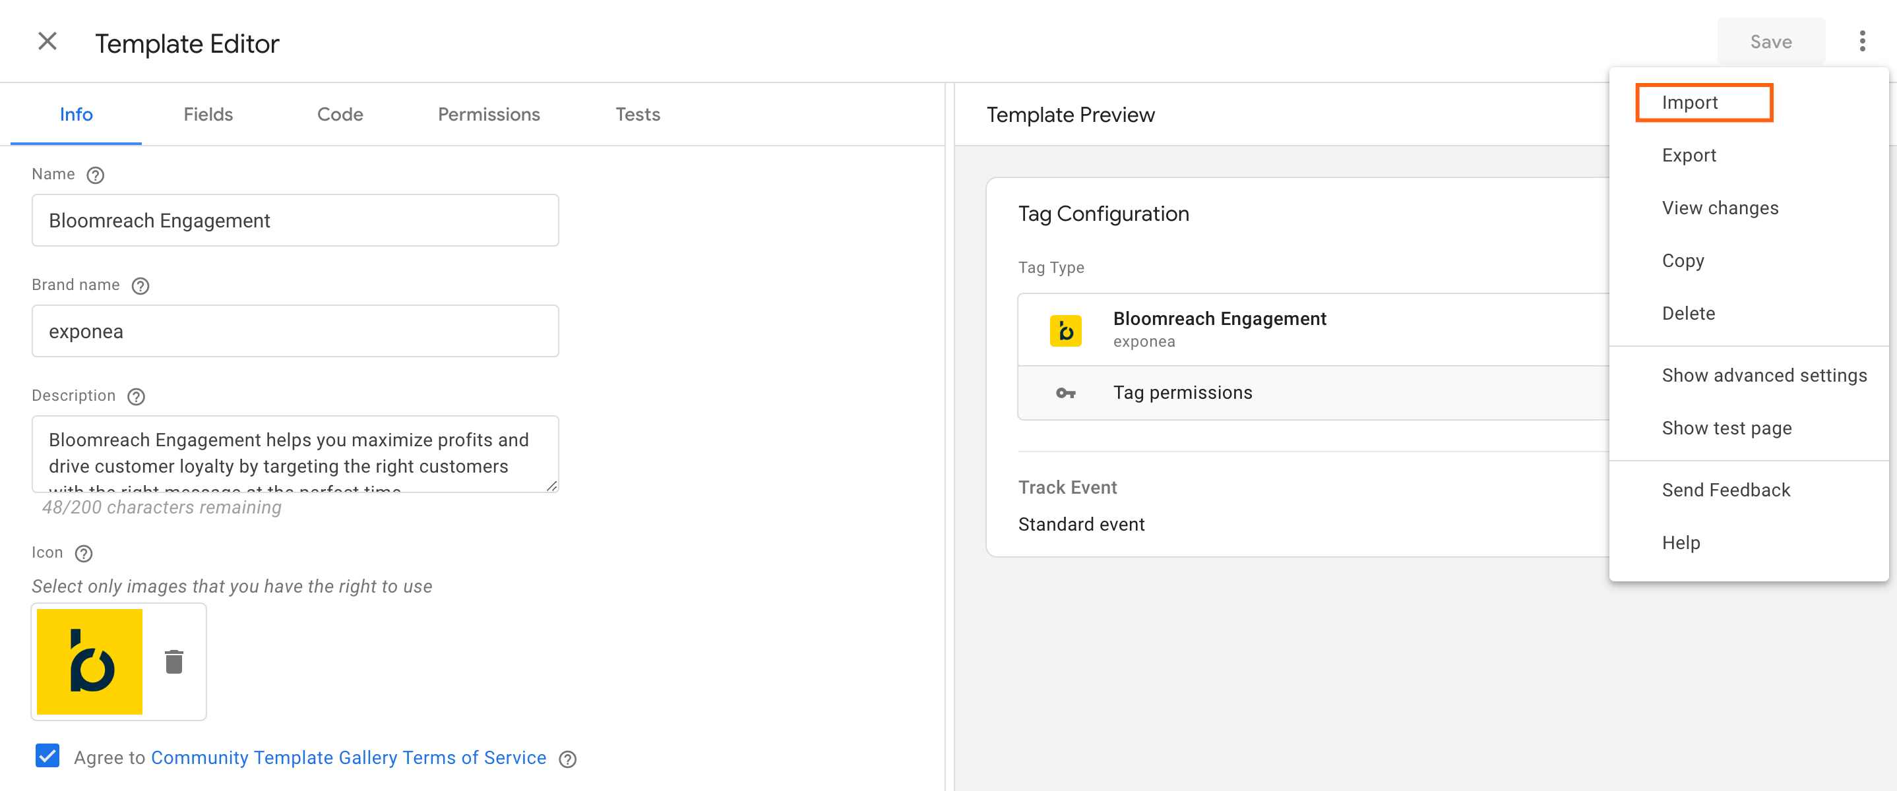The image size is (1897, 791).
Task: Click the Description help icon
Action: [x=137, y=397]
